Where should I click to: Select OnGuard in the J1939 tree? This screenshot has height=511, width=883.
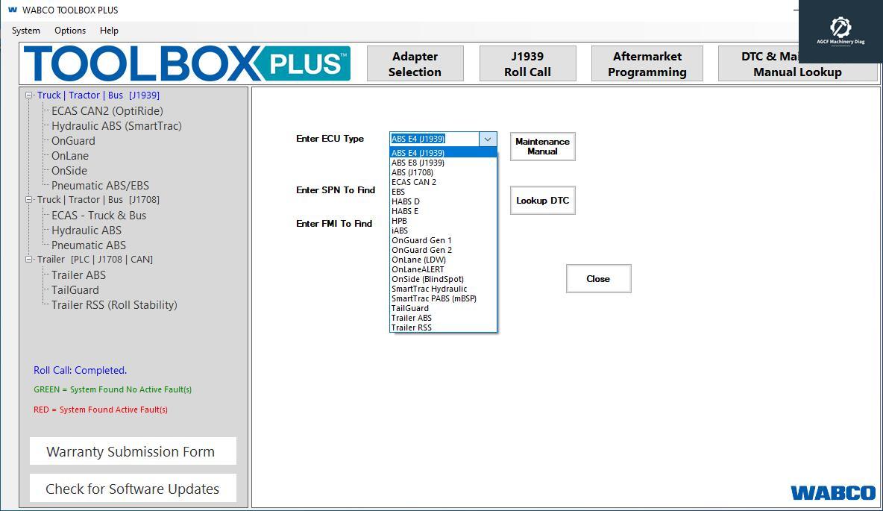pyautogui.click(x=73, y=140)
